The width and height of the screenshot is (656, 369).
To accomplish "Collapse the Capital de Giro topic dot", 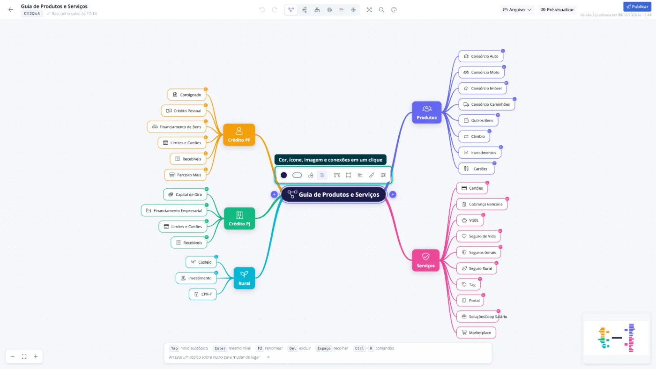I will tap(207, 189).
